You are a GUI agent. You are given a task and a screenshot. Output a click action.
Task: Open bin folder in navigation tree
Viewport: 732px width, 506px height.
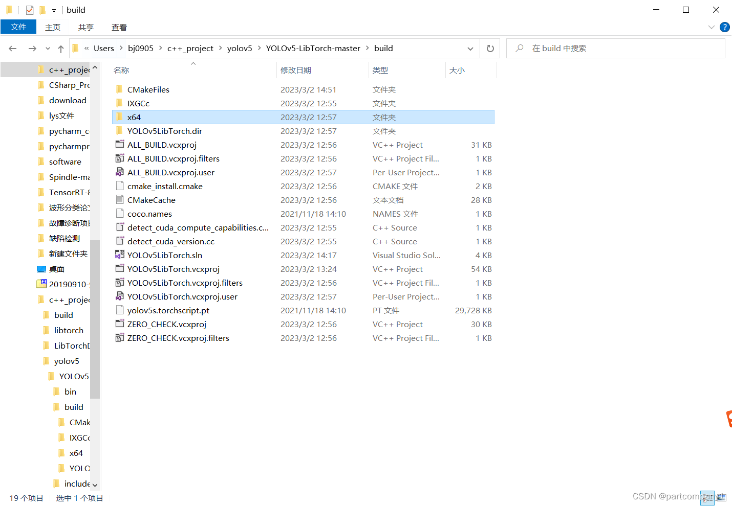[x=70, y=392]
